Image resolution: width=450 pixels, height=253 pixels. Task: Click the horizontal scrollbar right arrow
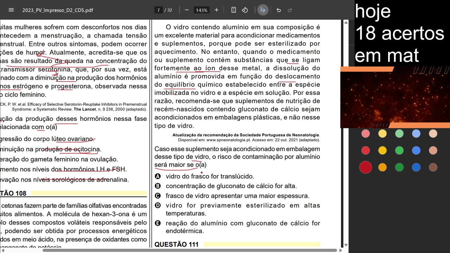(341, 251)
